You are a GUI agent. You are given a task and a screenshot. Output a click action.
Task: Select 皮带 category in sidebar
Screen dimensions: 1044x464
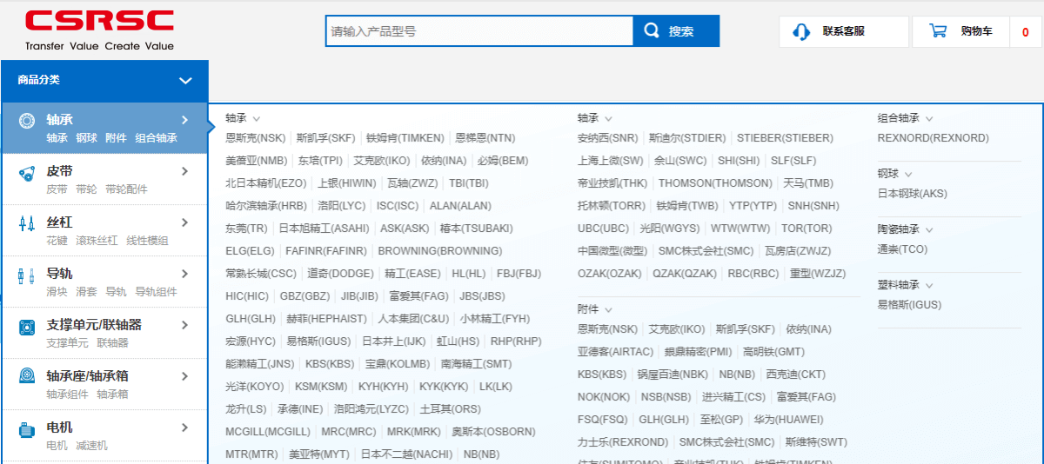(x=60, y=171)
